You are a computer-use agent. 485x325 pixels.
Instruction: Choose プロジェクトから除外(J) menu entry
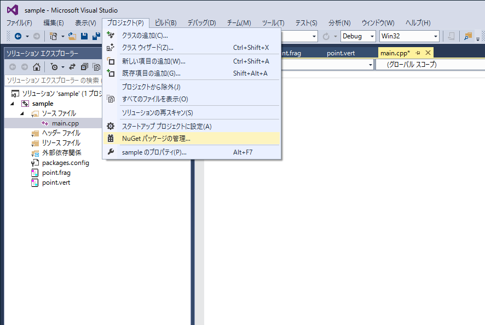point(192,87)
